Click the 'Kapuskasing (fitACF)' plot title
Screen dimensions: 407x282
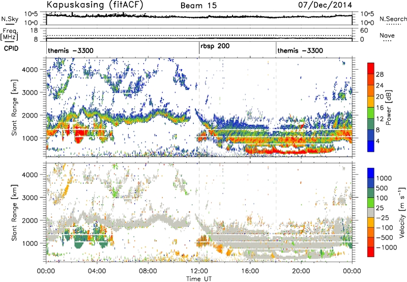95,5
